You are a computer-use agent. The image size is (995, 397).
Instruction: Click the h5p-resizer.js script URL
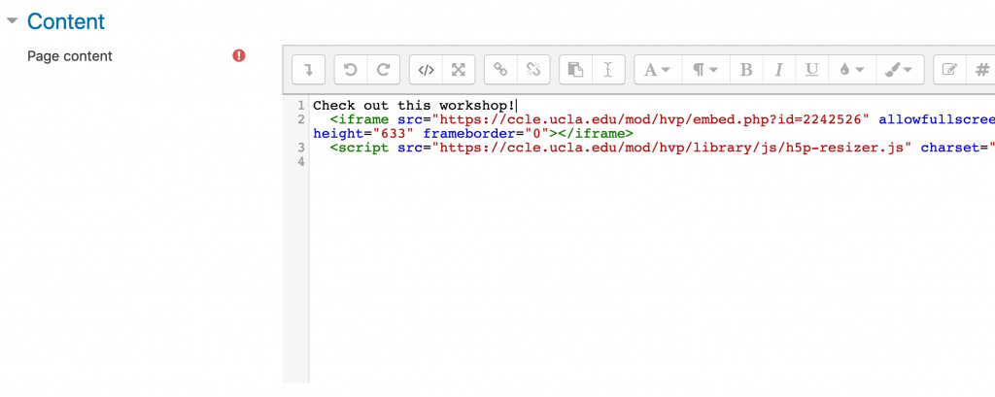pos(671,148)
